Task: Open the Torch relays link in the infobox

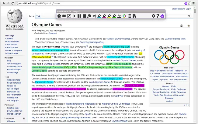Action: coord(173,80)
